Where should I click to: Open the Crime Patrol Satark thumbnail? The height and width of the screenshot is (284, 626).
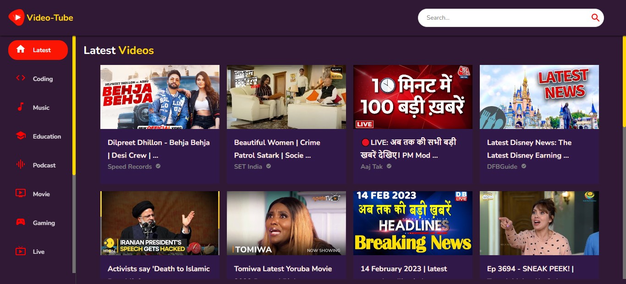tap(286, 97)
